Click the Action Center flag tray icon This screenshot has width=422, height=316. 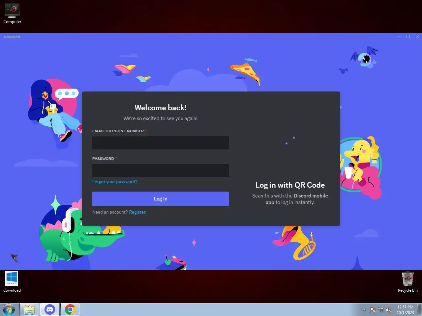[x=373, y=310]
